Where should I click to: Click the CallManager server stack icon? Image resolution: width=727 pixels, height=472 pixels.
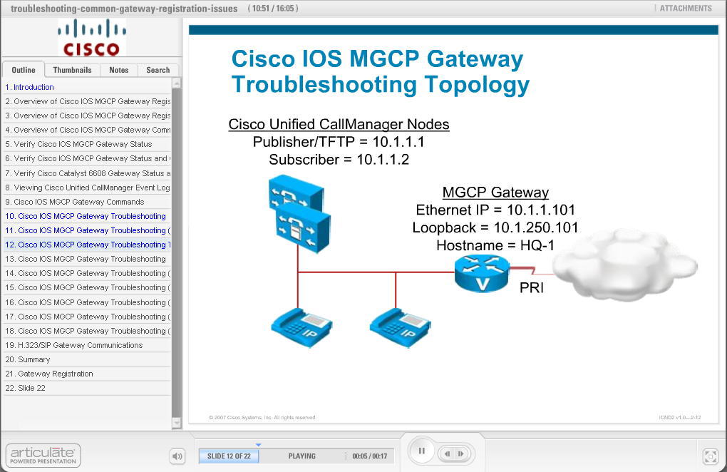299,214
